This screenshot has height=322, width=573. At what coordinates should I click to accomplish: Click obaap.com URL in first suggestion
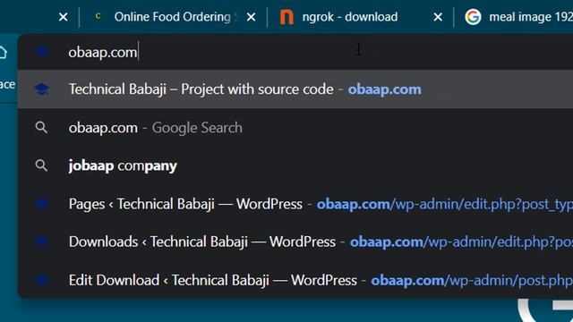[x=384, y=89]
